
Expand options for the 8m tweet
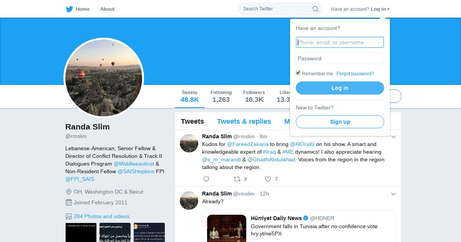point(393,137)
